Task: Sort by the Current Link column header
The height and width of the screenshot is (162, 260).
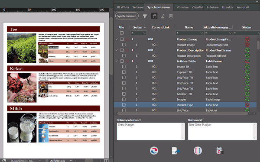Action: point(160,27)
